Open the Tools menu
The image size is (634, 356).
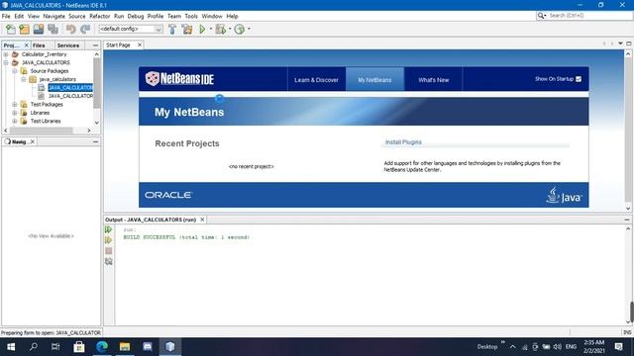(191, 16)
